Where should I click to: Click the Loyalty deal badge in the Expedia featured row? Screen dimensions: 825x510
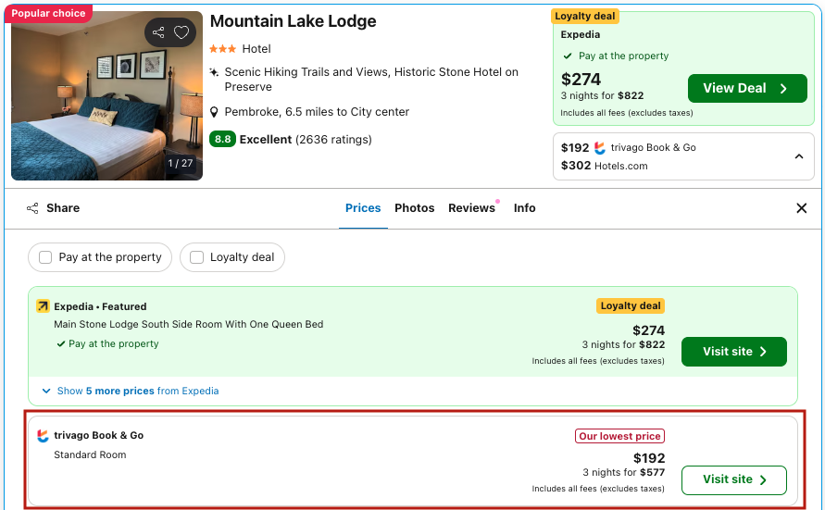[x=631, y=306]
